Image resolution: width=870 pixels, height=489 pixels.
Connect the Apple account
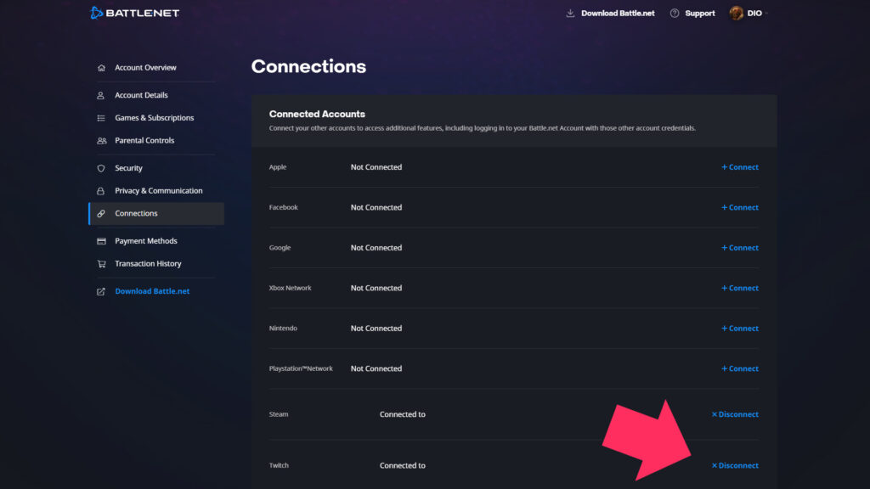coord(740,167)
